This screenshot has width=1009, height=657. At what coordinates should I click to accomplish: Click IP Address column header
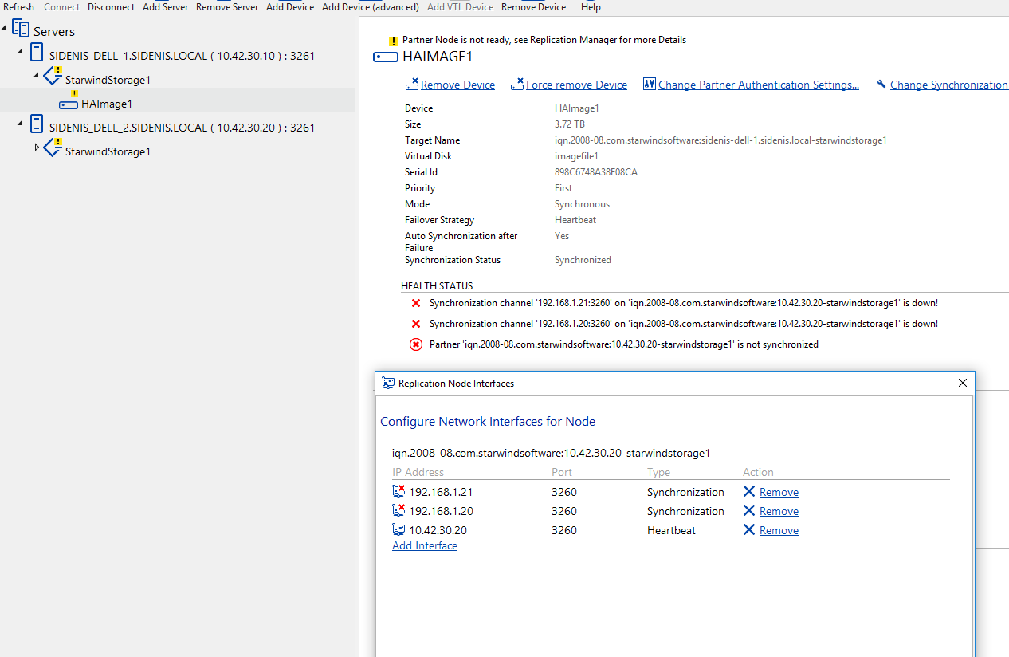pyautogui.click(x=418, y=472)
